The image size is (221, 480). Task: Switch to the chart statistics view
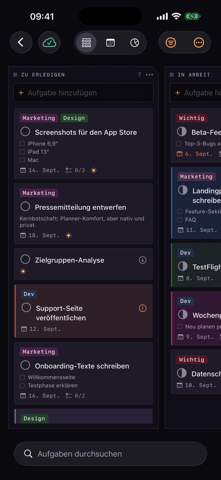(135, 43)
